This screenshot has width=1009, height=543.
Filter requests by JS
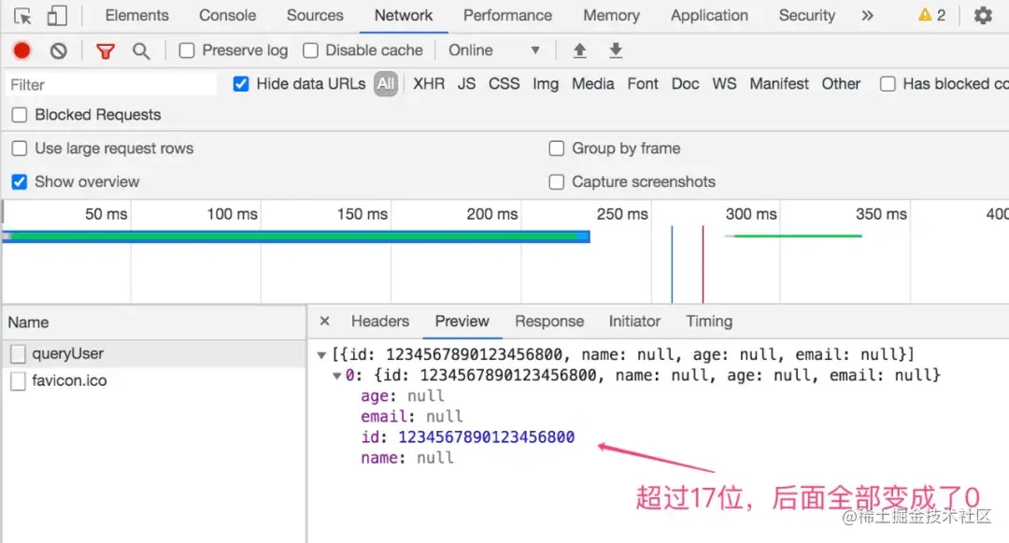[x=466, y=83]
